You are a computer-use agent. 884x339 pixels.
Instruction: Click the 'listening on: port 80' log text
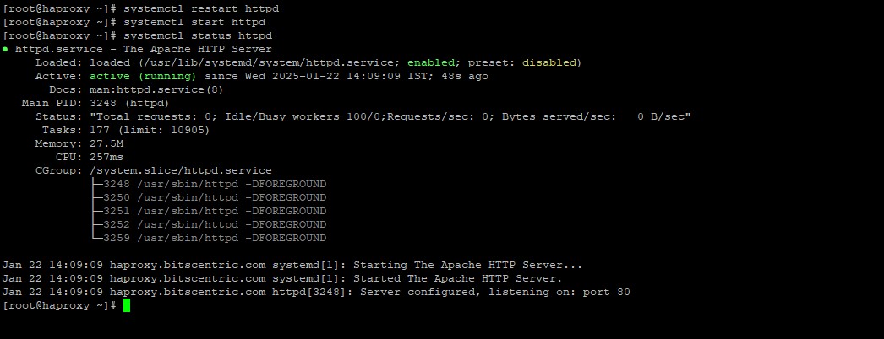559,292
